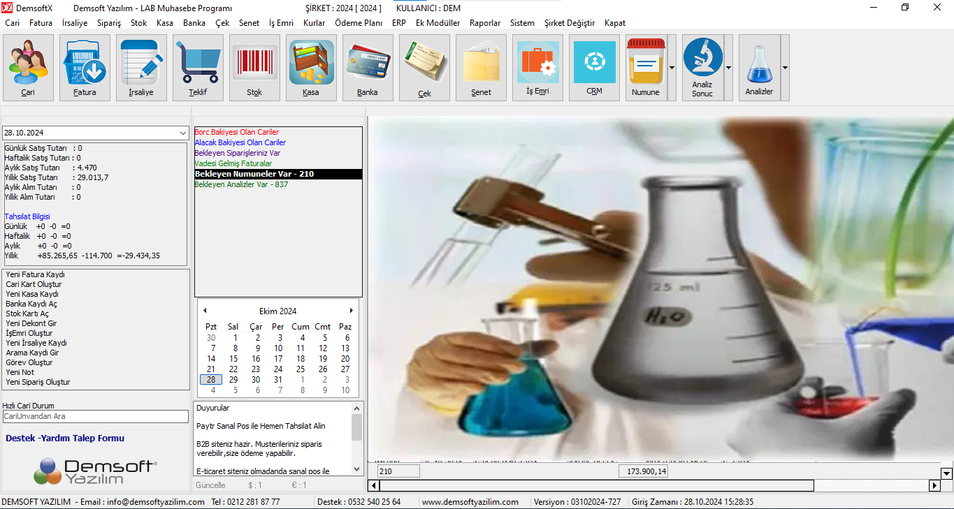Expand the Analiz Sonuc dropdown arrow
Screen dimensions: 954x509
tap(728, 68)
